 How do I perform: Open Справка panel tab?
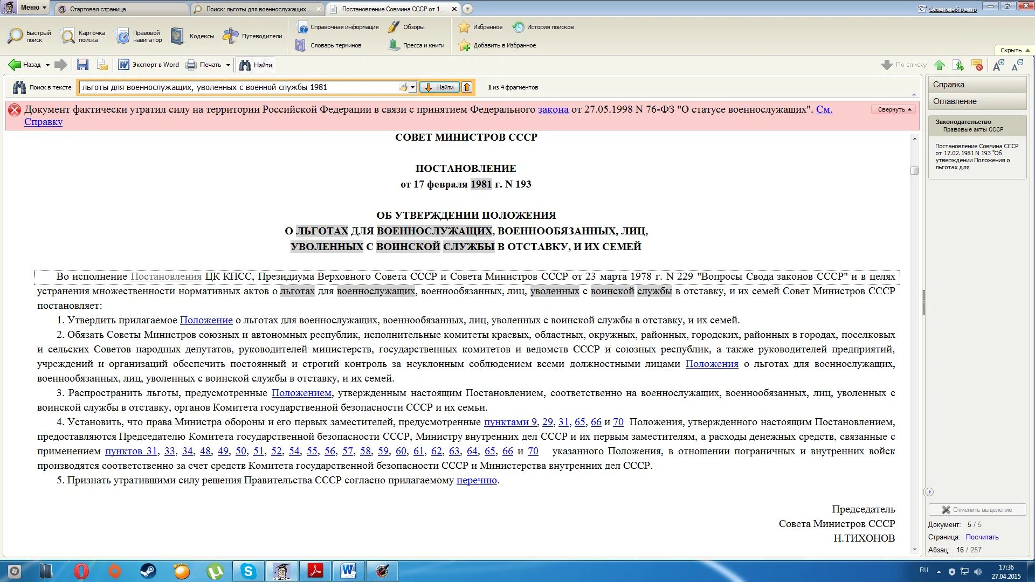tap(977, 85)
